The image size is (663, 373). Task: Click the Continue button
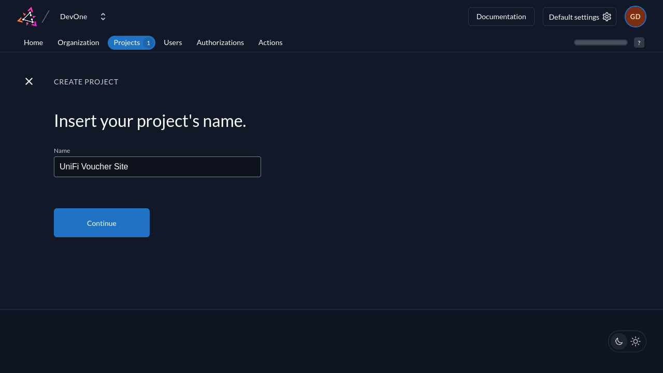click(102, 223)
